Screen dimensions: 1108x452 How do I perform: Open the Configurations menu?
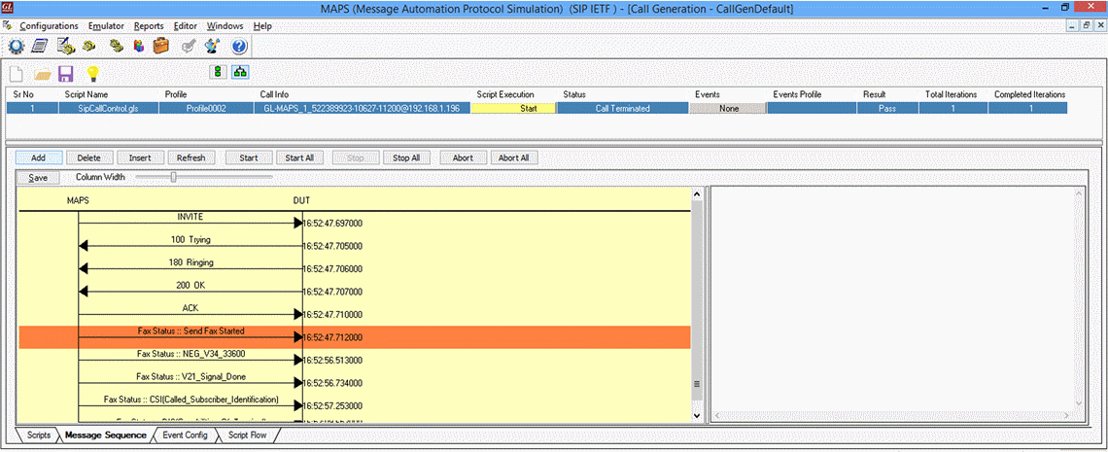point(49,26)
